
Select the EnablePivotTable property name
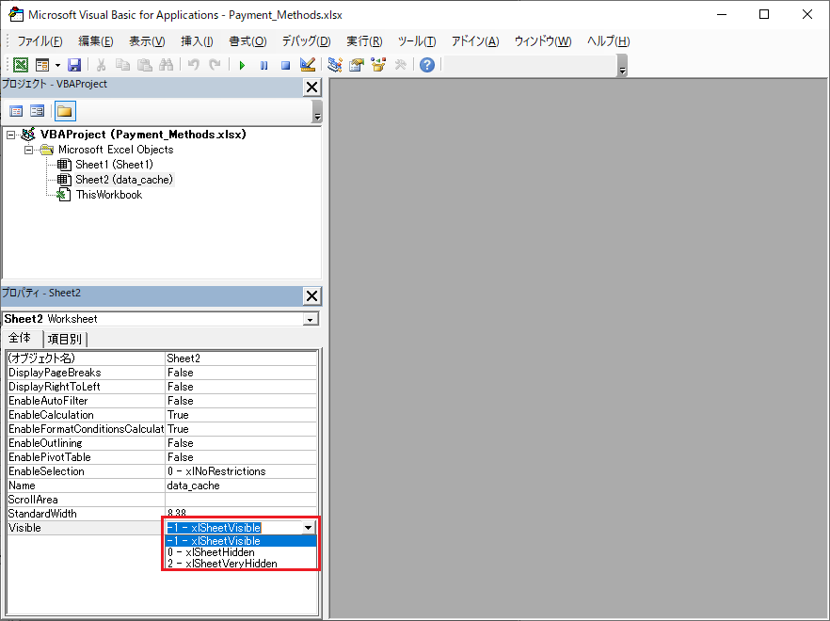50,457
